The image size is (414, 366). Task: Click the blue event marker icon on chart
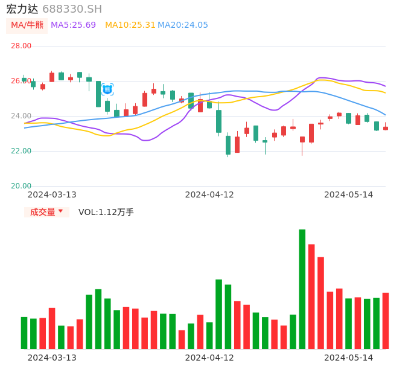click(107, 89)
